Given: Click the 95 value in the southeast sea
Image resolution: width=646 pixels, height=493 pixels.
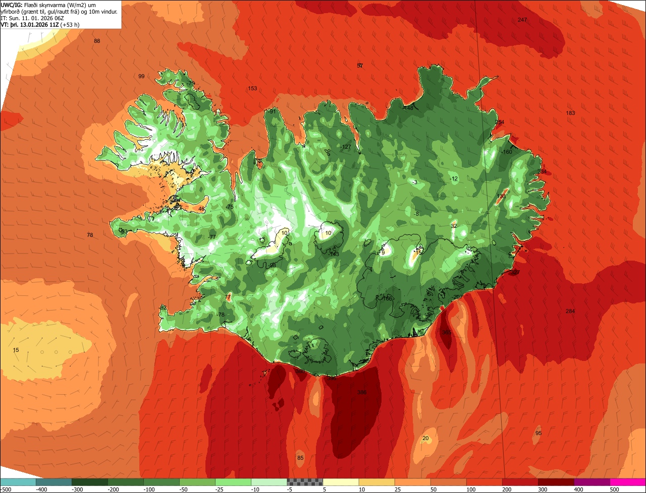Looking at the screenshot, I should [x=539, y=433].
